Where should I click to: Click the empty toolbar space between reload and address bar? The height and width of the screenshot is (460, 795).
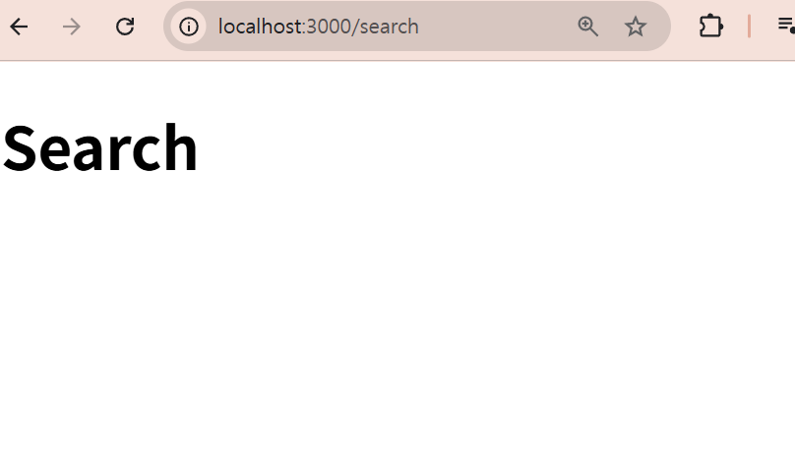coord(151,27)
